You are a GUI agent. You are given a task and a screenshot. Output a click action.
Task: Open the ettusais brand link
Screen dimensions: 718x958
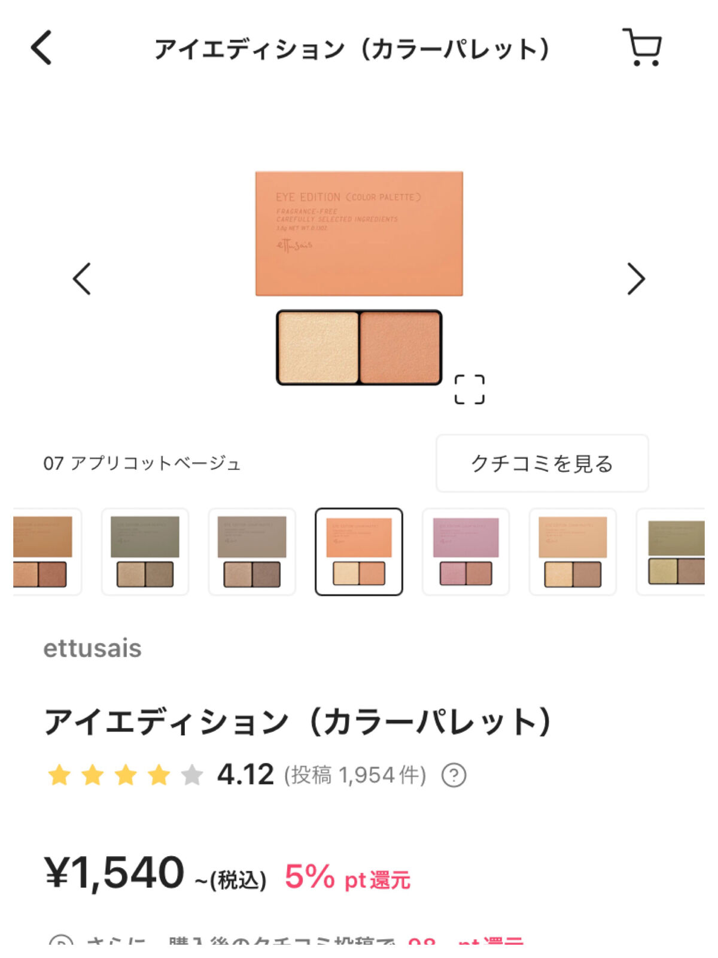[92, 648]
